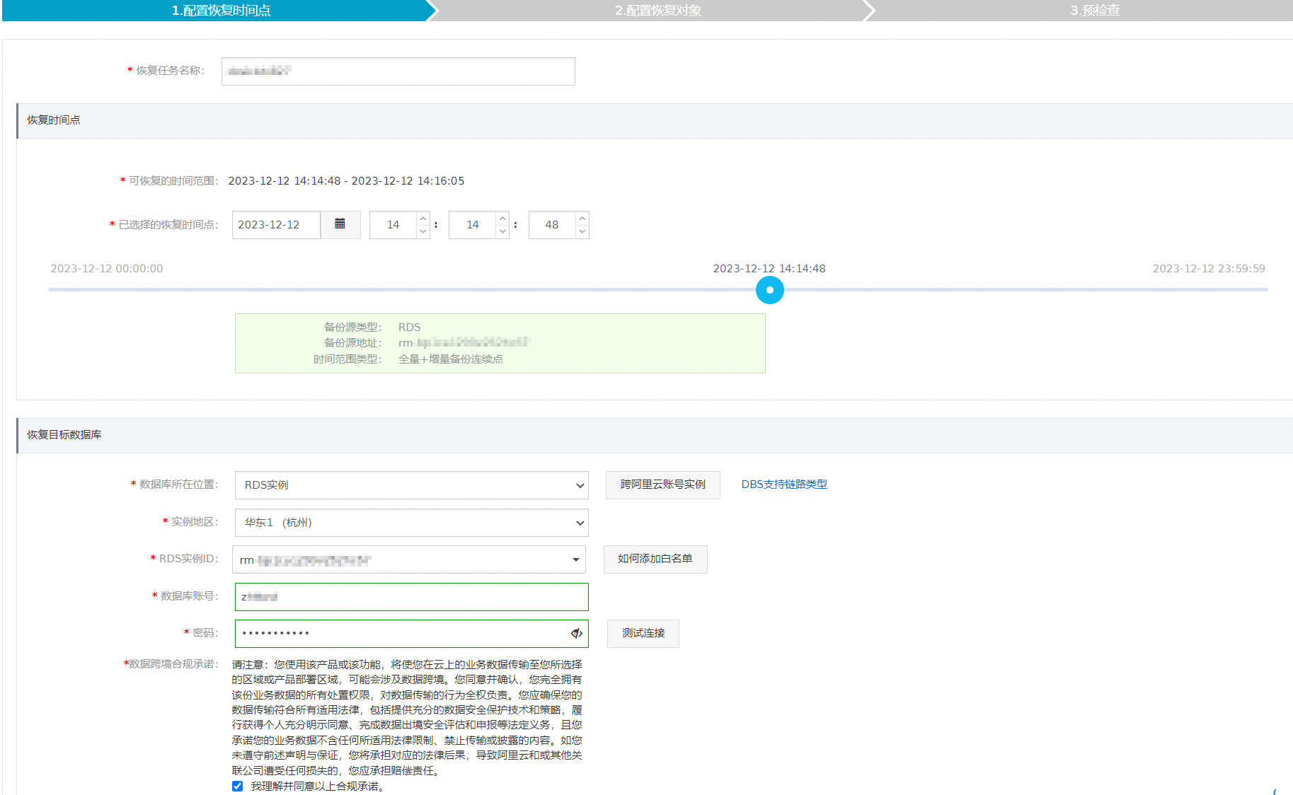
Task: Click the recoverable time range value
Action: [x=346, y=181]
